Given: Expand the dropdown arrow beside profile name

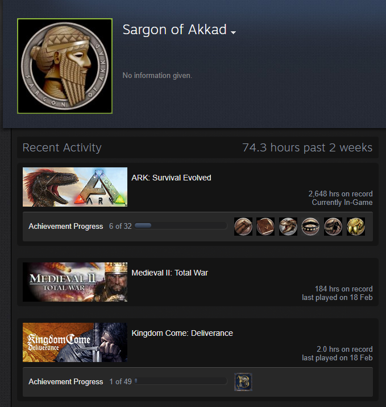Looking at the screenshot, I should point(233,32).
